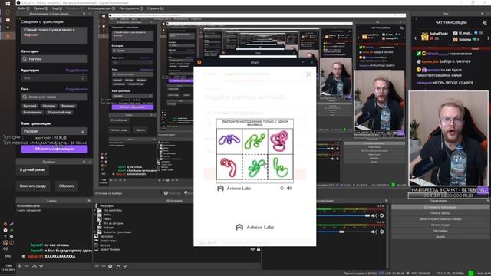This screenshot has width=491, height=276.
Task: Click the Fortnite category search field
Action: pos(54,59)
